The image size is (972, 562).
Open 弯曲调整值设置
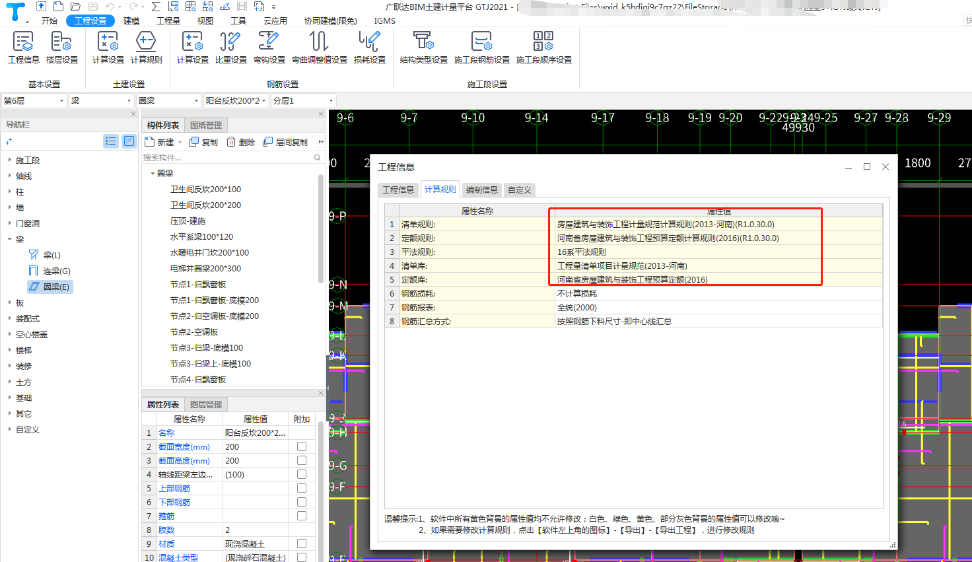(320, 48)
